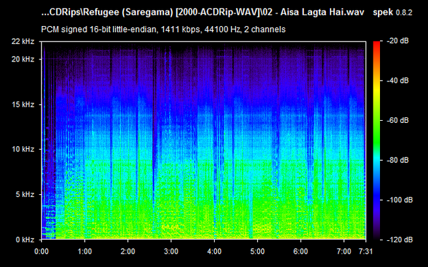Click the spectrogram display area

pos(203,140)
